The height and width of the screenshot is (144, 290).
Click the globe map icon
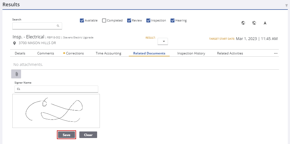click(243, 23)
